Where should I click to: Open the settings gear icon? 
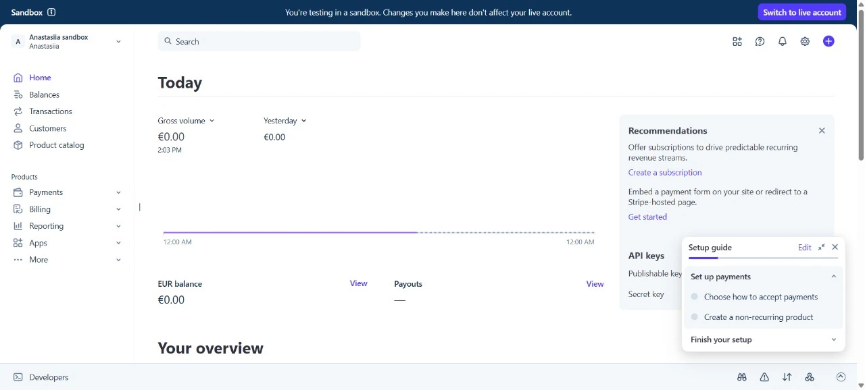(x=805, y=41)
